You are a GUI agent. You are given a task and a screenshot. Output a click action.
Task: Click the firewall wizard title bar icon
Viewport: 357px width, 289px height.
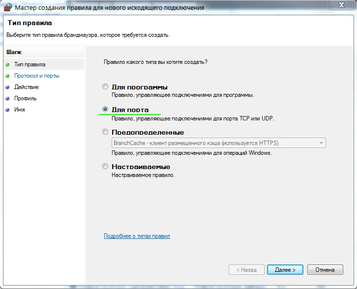coord(8,7)
